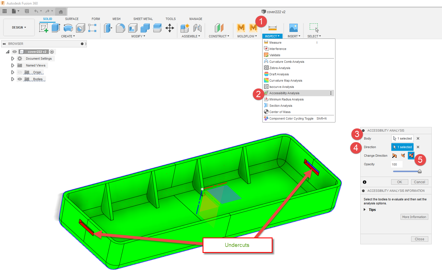The height and width of the screenshot is (278, 442).
Task: Switch to the SURFACE tab
Action: pyautogui.click(x=72, y=19)
